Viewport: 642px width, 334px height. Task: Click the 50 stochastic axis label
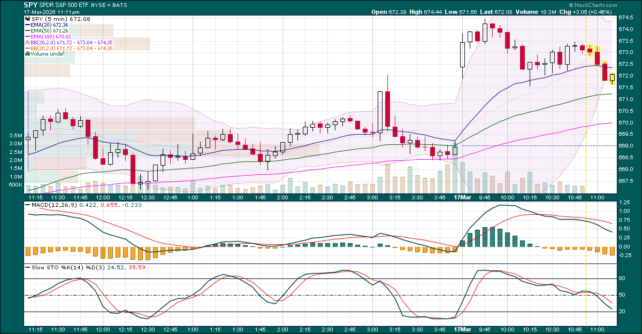pos(622,295)
